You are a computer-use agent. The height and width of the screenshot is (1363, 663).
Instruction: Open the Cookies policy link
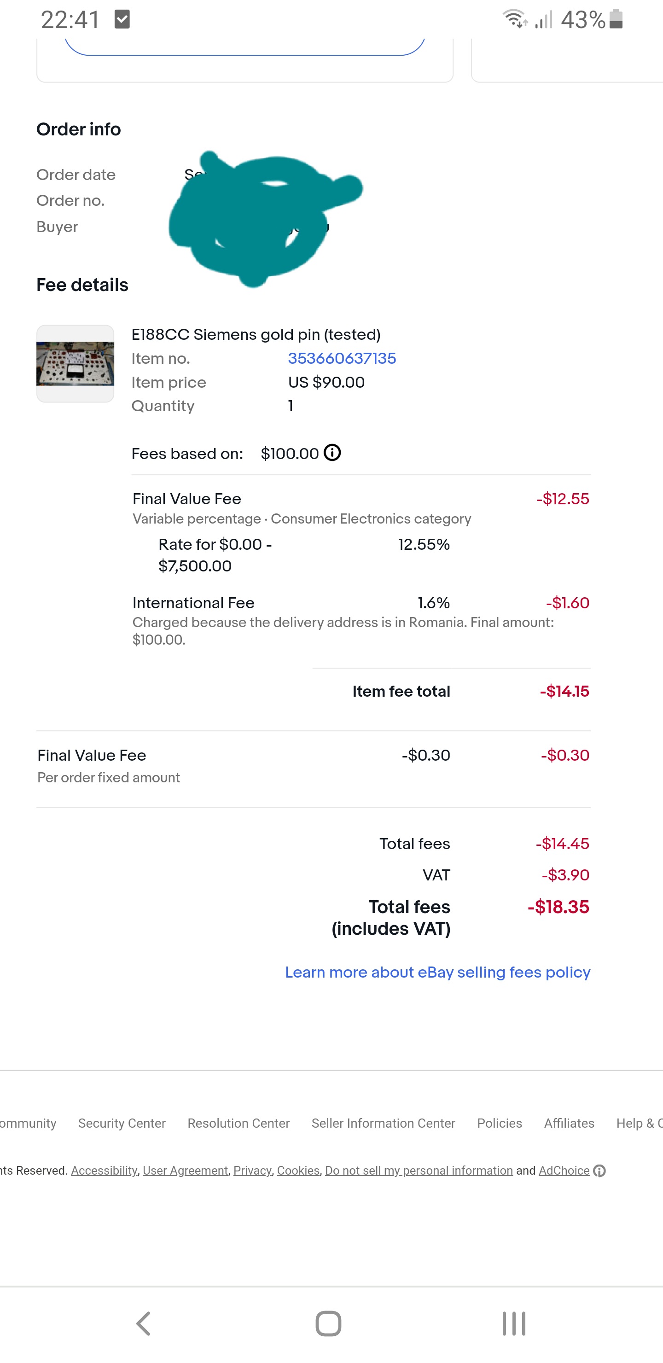tap(298, 1171)
